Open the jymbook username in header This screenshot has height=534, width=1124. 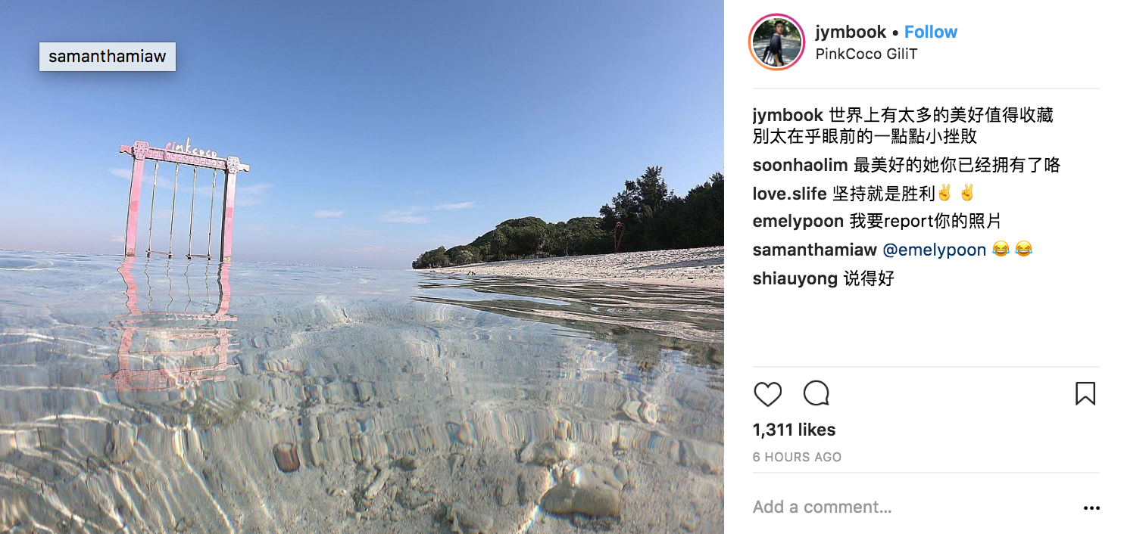pyautogui.click(x=850, y=32)
